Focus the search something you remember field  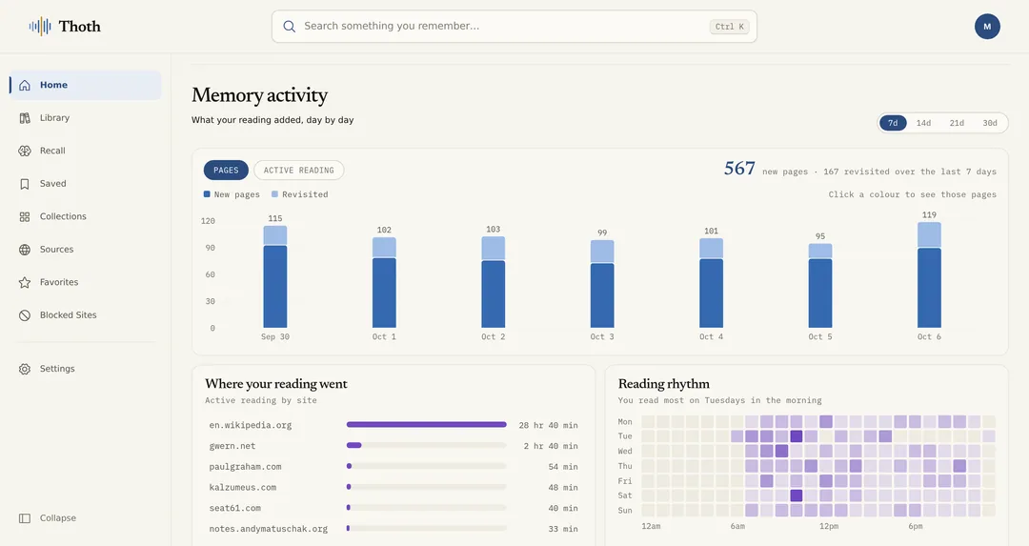click(514, 27)
